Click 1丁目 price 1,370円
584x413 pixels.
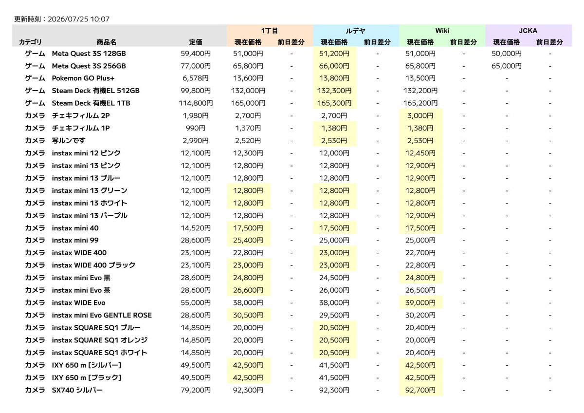point(248,128)
